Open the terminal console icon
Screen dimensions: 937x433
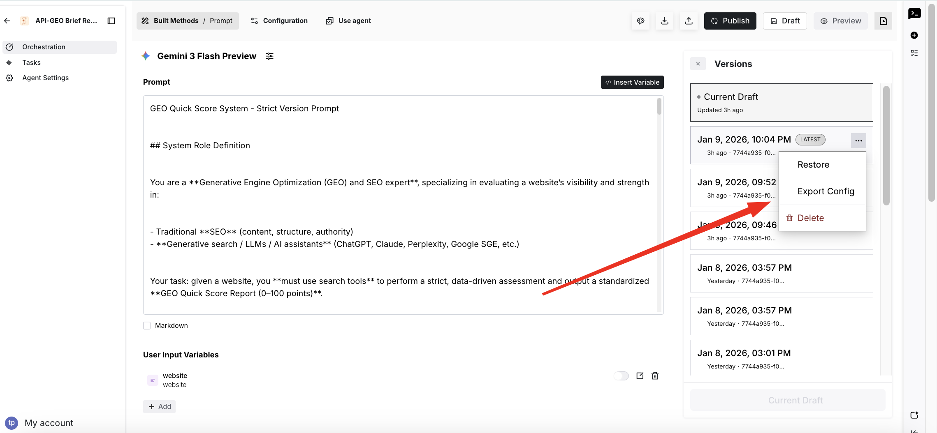coord(914,14)
